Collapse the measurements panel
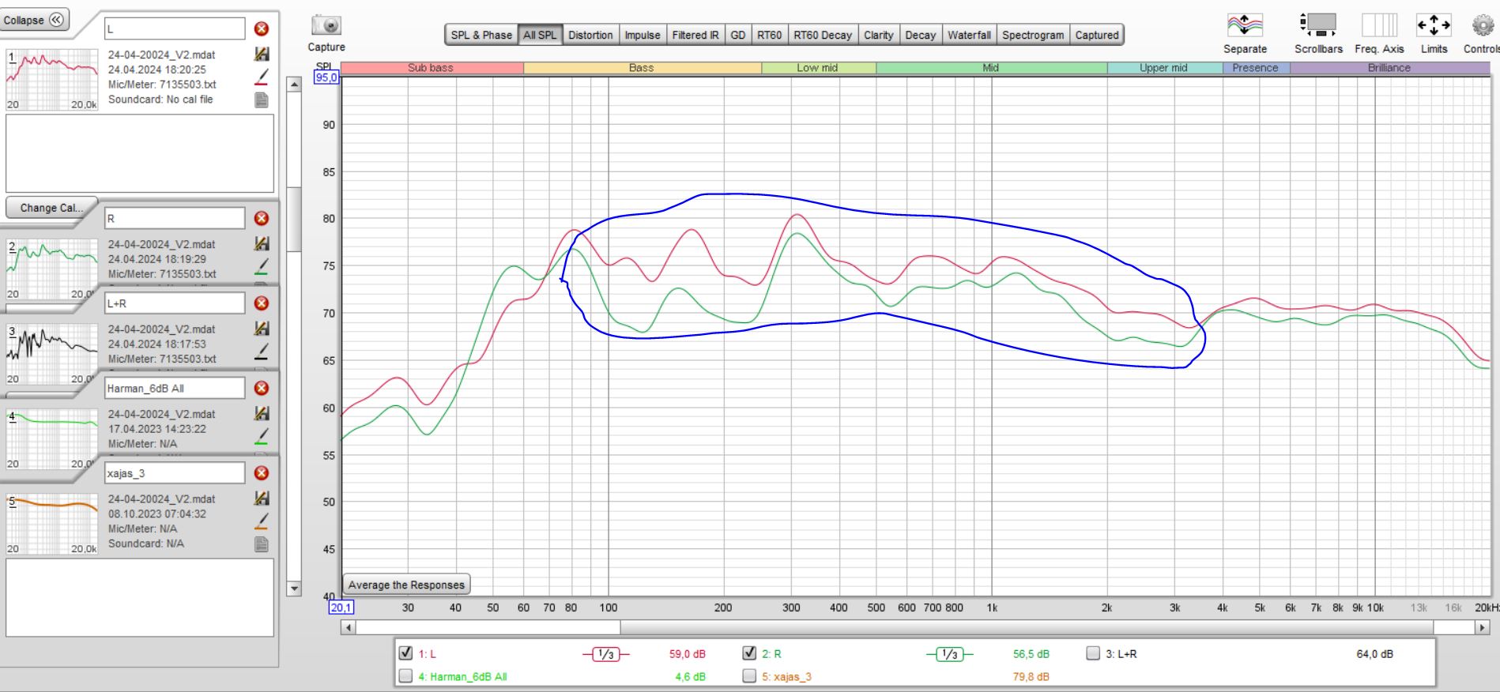The width and height of the screenshot is (1500, 692). [35, 20]
